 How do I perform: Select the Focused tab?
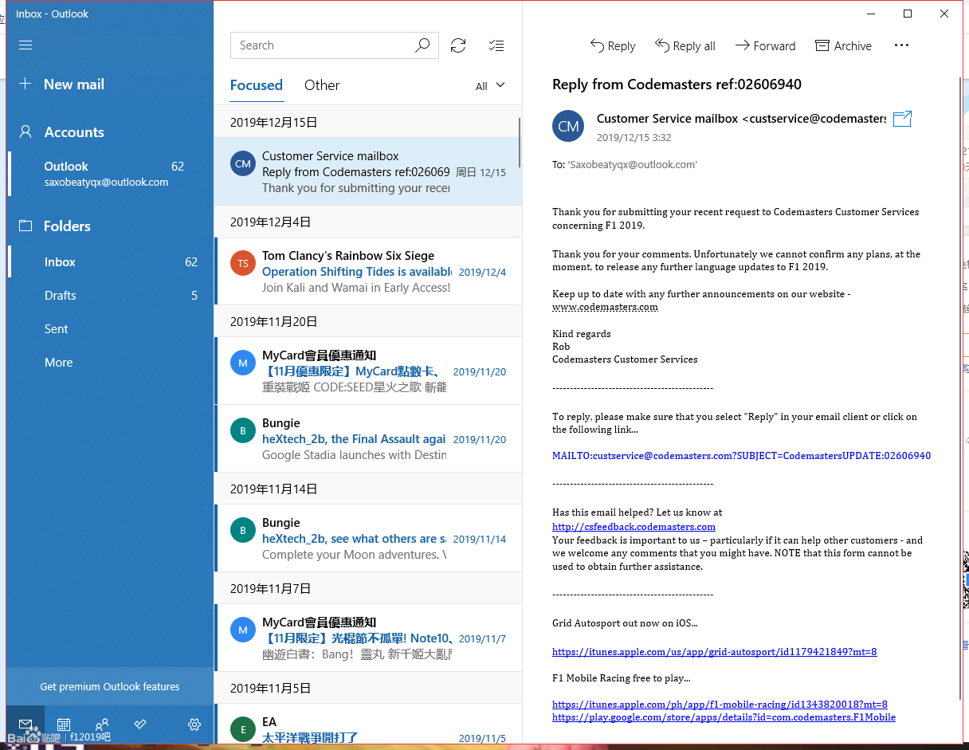point(257,85)
